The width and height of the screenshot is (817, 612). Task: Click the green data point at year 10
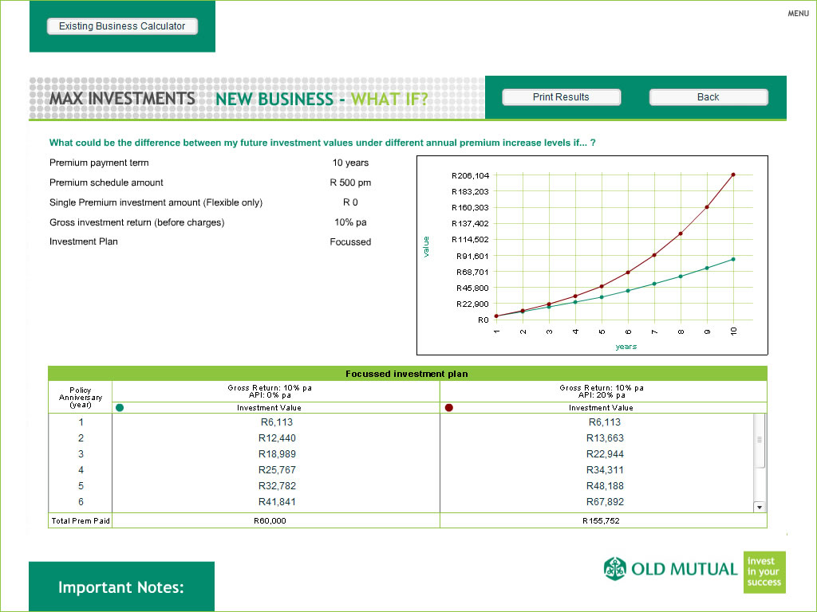click(733, 259)
